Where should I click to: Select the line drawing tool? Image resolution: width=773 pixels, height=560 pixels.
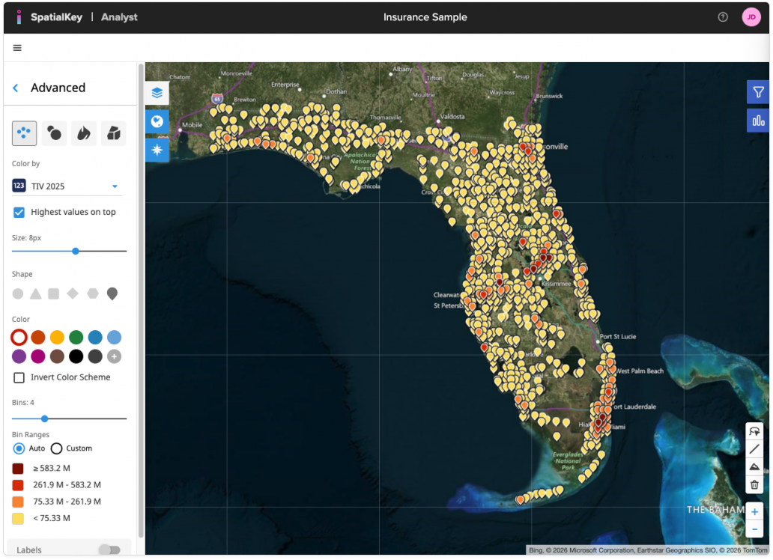click(754, 449)
